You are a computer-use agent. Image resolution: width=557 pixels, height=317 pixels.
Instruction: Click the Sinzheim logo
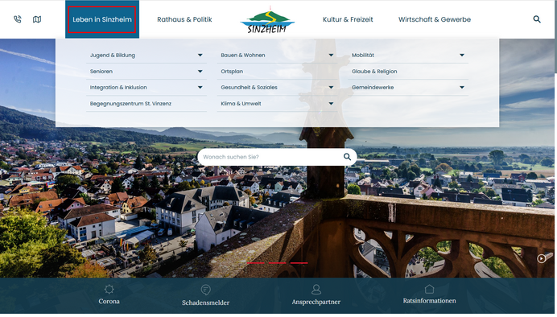(x=267, y=20)
